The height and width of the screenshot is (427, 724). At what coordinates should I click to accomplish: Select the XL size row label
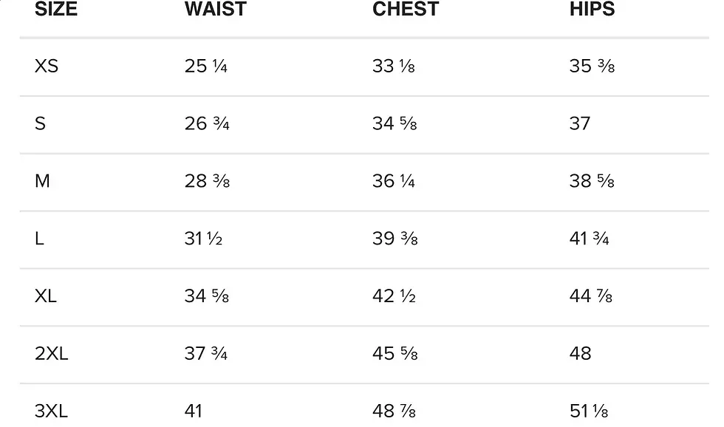[x=46, y=296]
